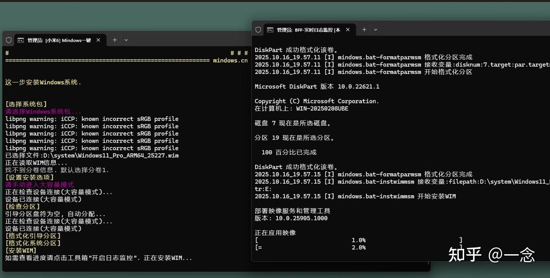Click the 100 百分比已完成 line
550x278 pixels.
pyautogui.click(x=289, y=152)
